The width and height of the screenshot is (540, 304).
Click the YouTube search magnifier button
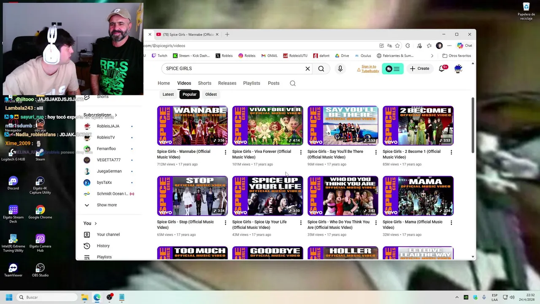tap(321, 68)
